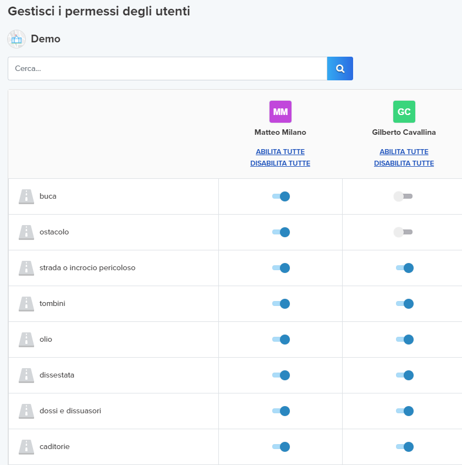Click the road icon beside caditorie
Viewport: 462px width, 465px height.
tap(26, 447)
